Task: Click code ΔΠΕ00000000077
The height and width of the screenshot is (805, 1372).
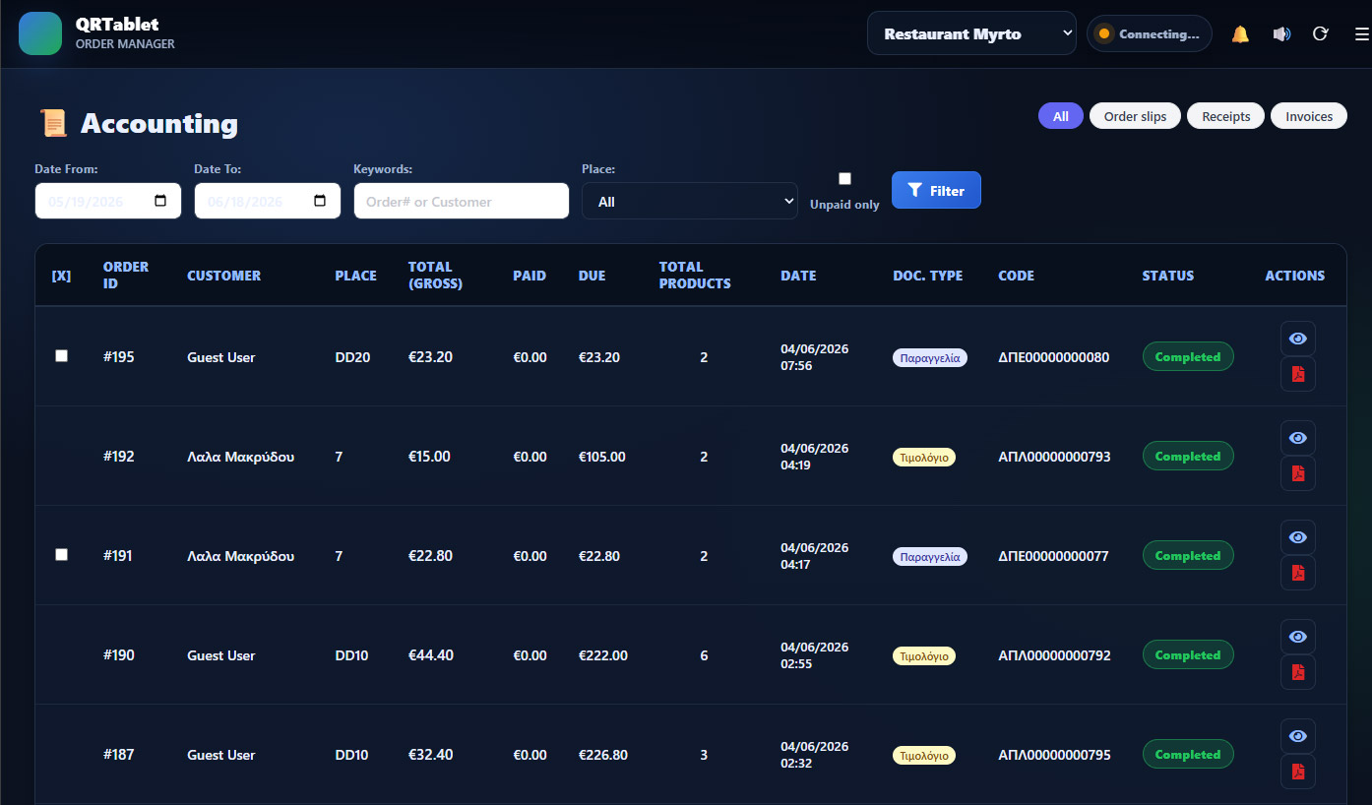Action: tap(1054, 556)
